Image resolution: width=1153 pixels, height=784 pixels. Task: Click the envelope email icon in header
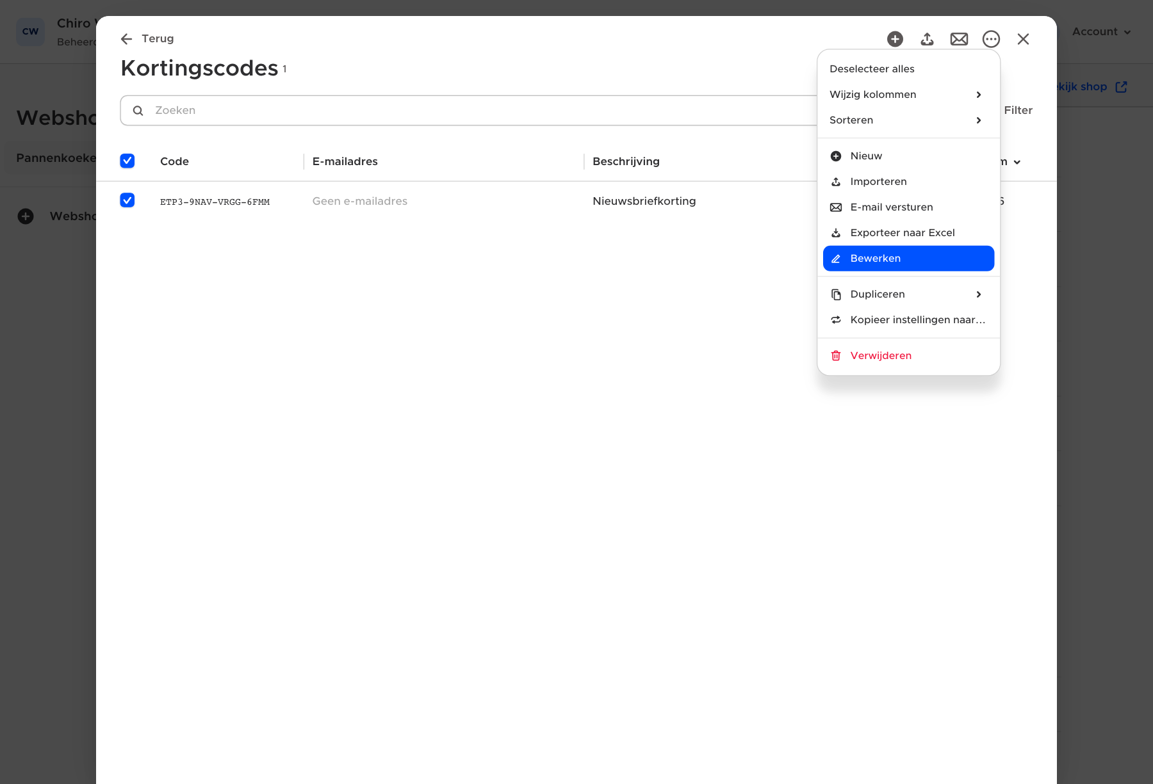pos(959,39)
